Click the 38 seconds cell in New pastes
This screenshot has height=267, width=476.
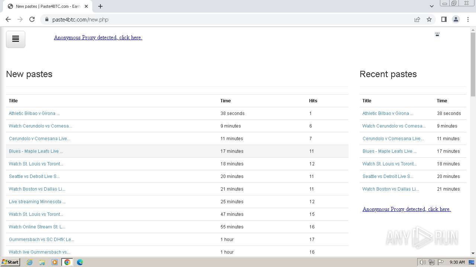[x=232, y=113]
